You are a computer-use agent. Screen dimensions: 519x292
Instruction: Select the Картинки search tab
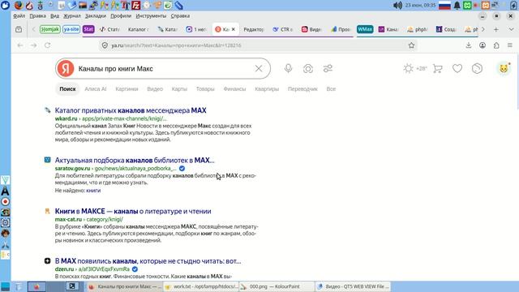[127, 88]
